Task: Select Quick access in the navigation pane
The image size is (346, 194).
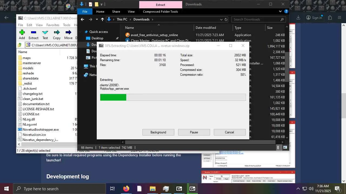Action: [98, 32]
